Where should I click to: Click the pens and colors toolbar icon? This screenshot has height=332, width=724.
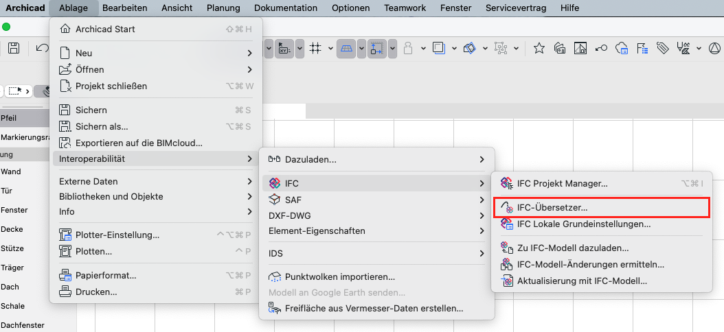[x=683, y=48]
